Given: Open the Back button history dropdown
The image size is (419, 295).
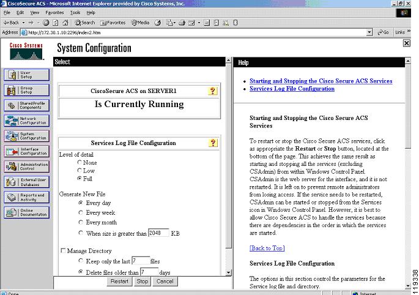Looking at the screenshot, I should pos(23,23).
